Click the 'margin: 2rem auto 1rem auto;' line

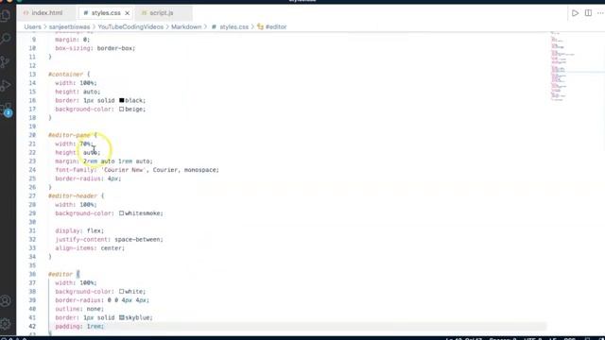click(x=104, y=161)
